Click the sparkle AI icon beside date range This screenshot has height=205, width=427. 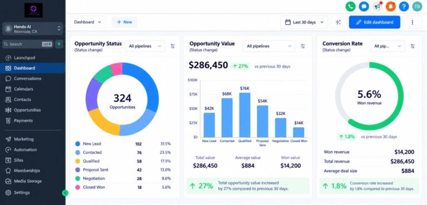338,22
